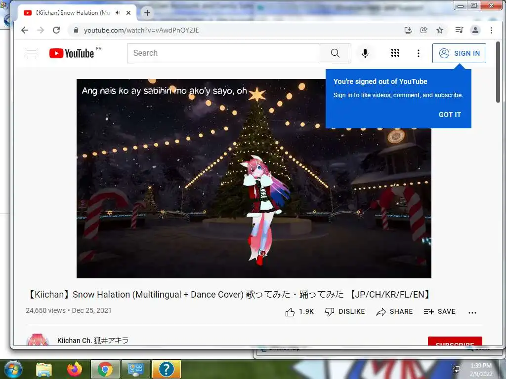Screen dimensions: 506x379
Task: Click the page vertical scrollbar
Action: click(498, 72)
